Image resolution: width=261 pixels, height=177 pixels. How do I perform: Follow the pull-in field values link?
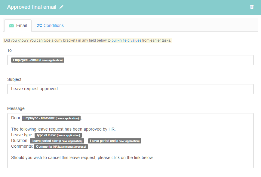(126, 40)
